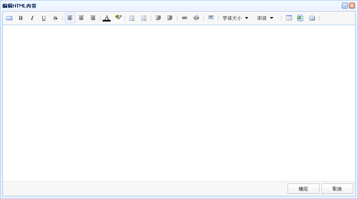358x199 pixels.
Task: Align text to the left
Action: pos(70,18)
